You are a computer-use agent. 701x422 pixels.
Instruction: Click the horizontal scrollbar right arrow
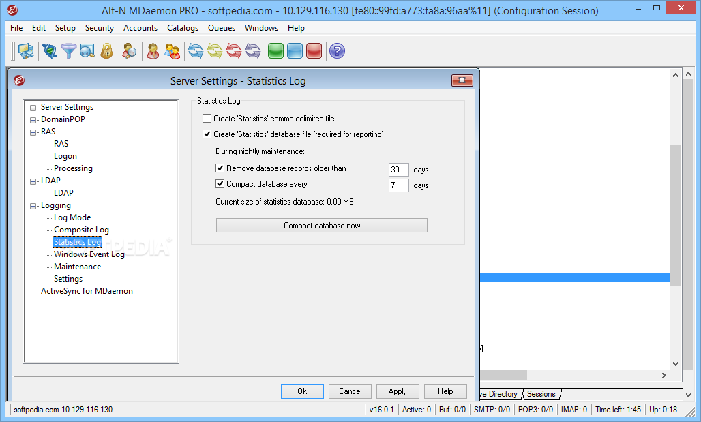(x=664, y=375)
